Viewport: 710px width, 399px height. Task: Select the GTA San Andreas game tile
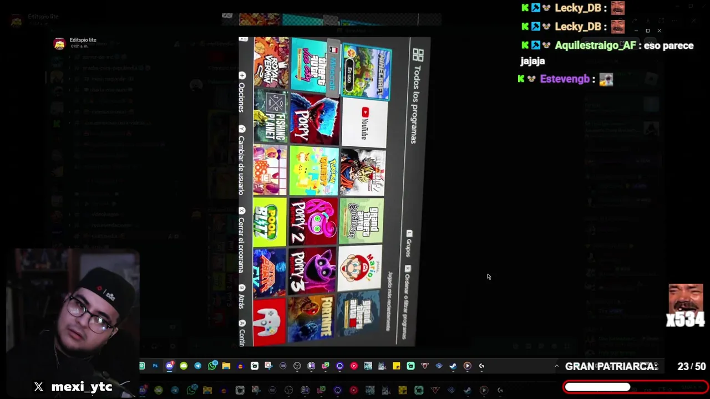[x=361, y=222]
